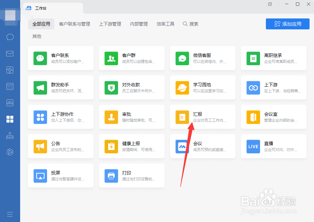Open the 客户群 app icon
Screen dimensions: 314x222
pyautogui.click(x=111, y=58)
